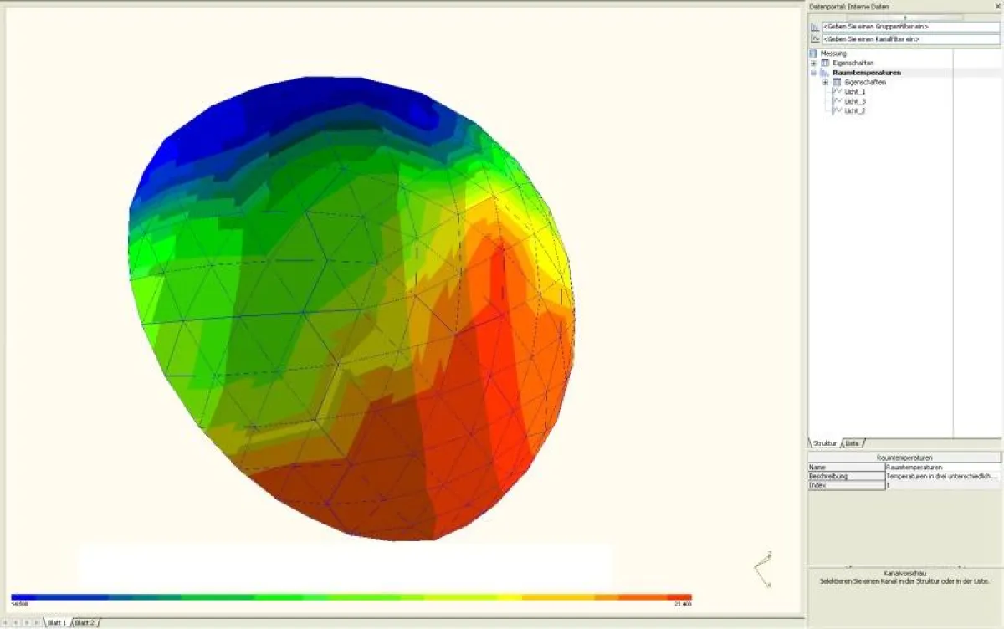Click the Messung root node icon

click(x=814, y=54)
